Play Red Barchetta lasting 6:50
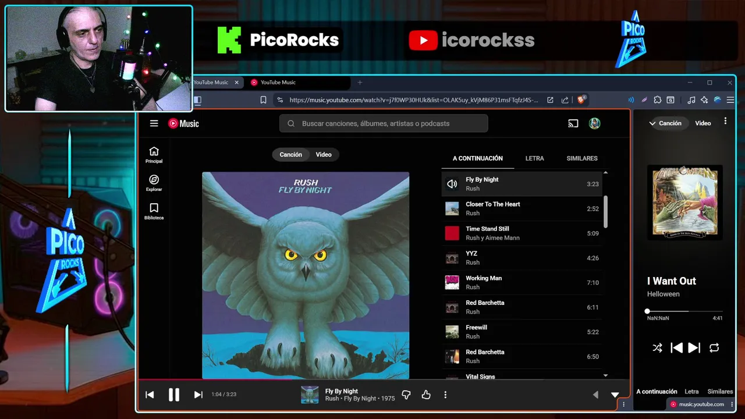This screenshot has width=745, height=419. [521, 357]
